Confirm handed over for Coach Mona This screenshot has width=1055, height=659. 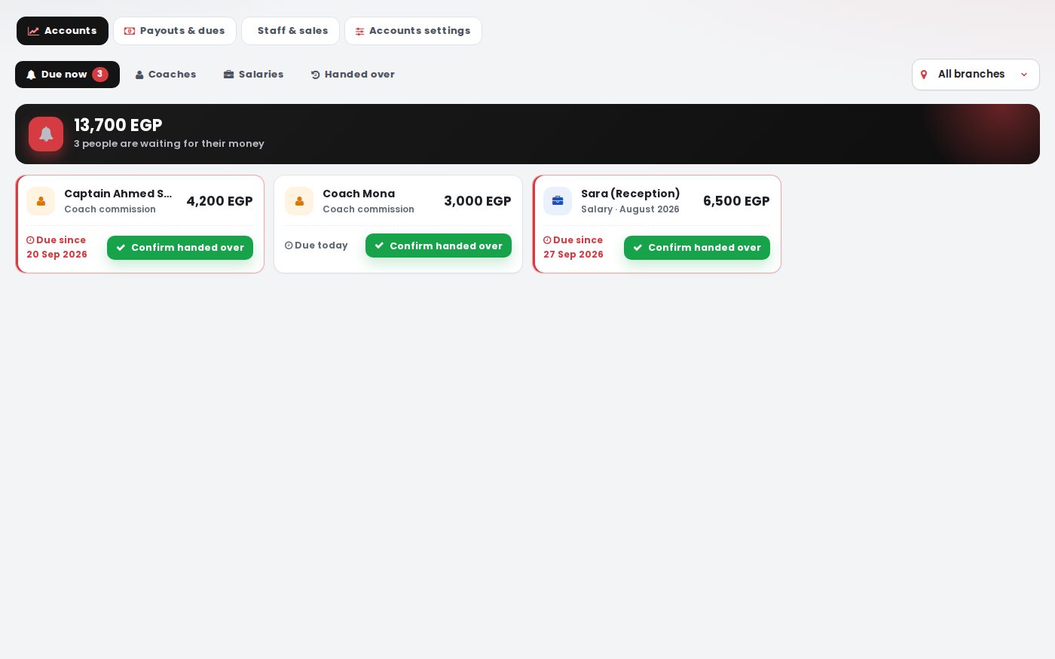pyautogui.click(x=439, y=246)
